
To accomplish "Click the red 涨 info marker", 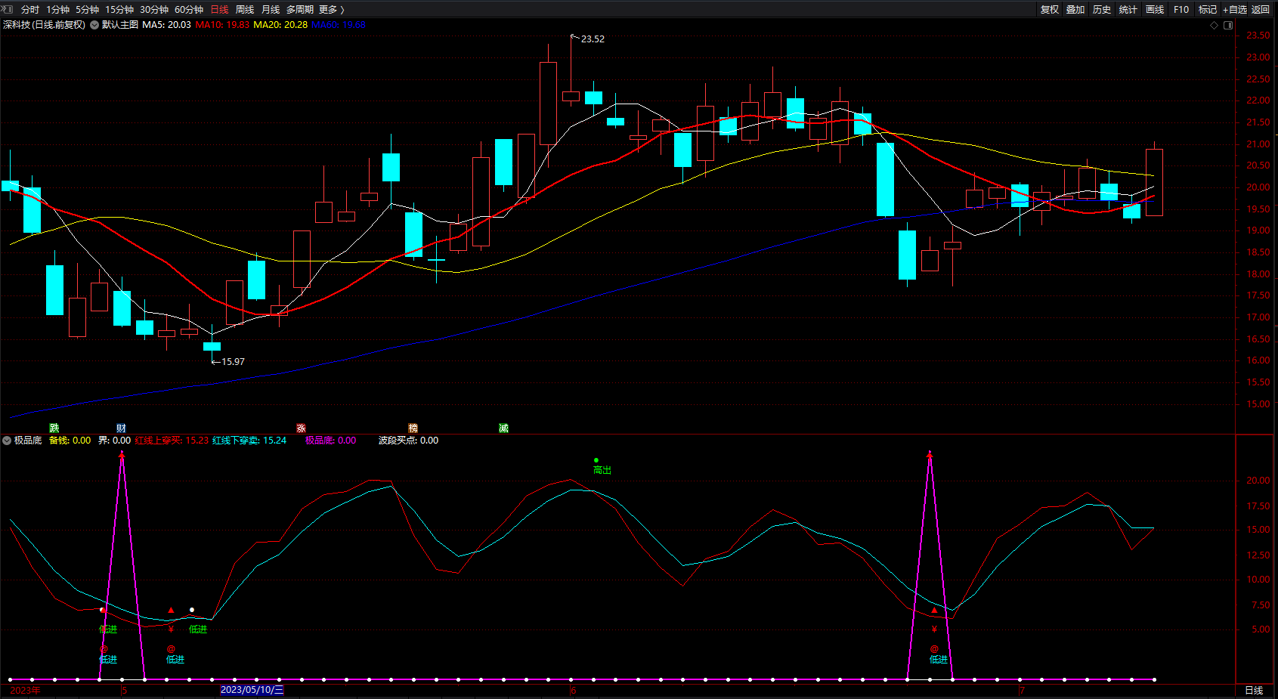I will (x=301, y=428).
